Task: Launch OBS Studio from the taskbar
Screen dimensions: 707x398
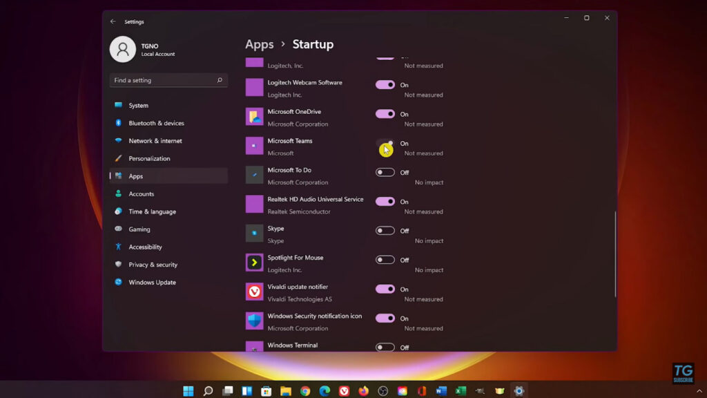Action: pos(382,391)
